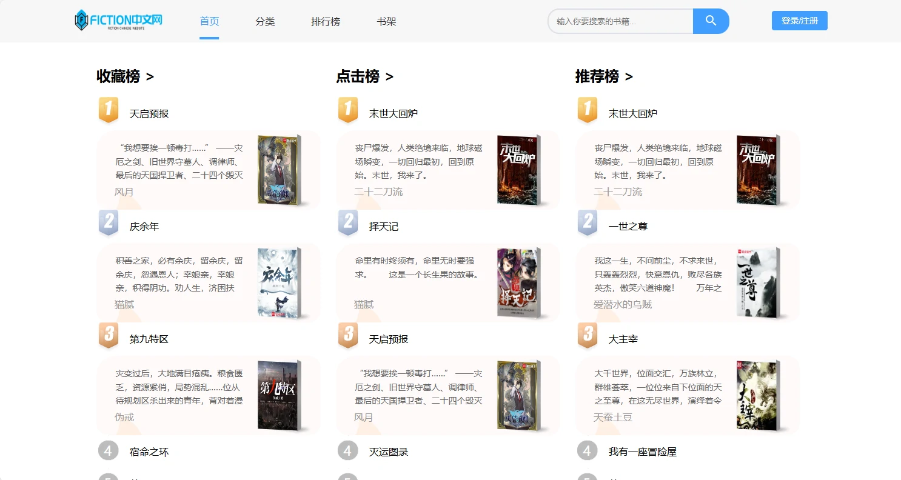Viewport: 901px width, 480px height.
Task: Open the 排行榜 tab
Action: (x=326, y=22)
